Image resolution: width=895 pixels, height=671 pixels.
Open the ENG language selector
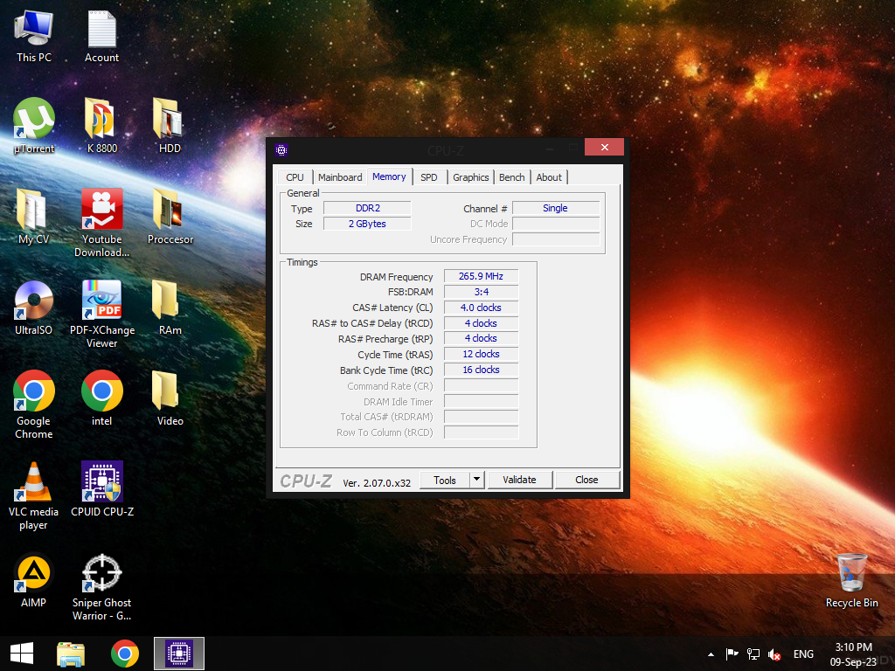tap(803, 654)
